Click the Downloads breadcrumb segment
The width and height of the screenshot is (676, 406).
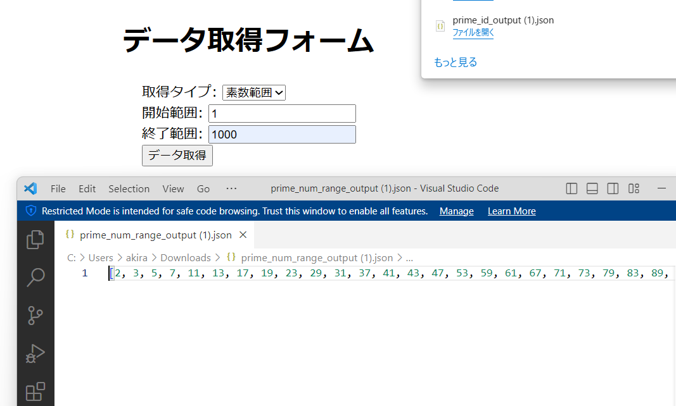(x=186, y=258)
